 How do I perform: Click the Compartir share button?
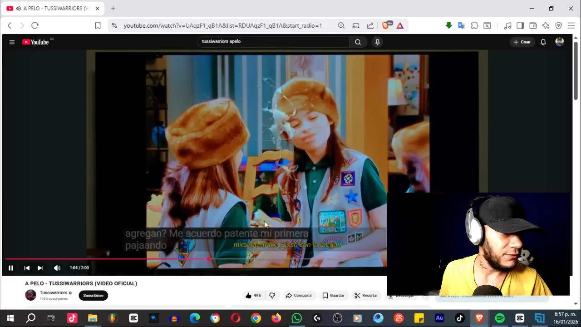(299, 296)
